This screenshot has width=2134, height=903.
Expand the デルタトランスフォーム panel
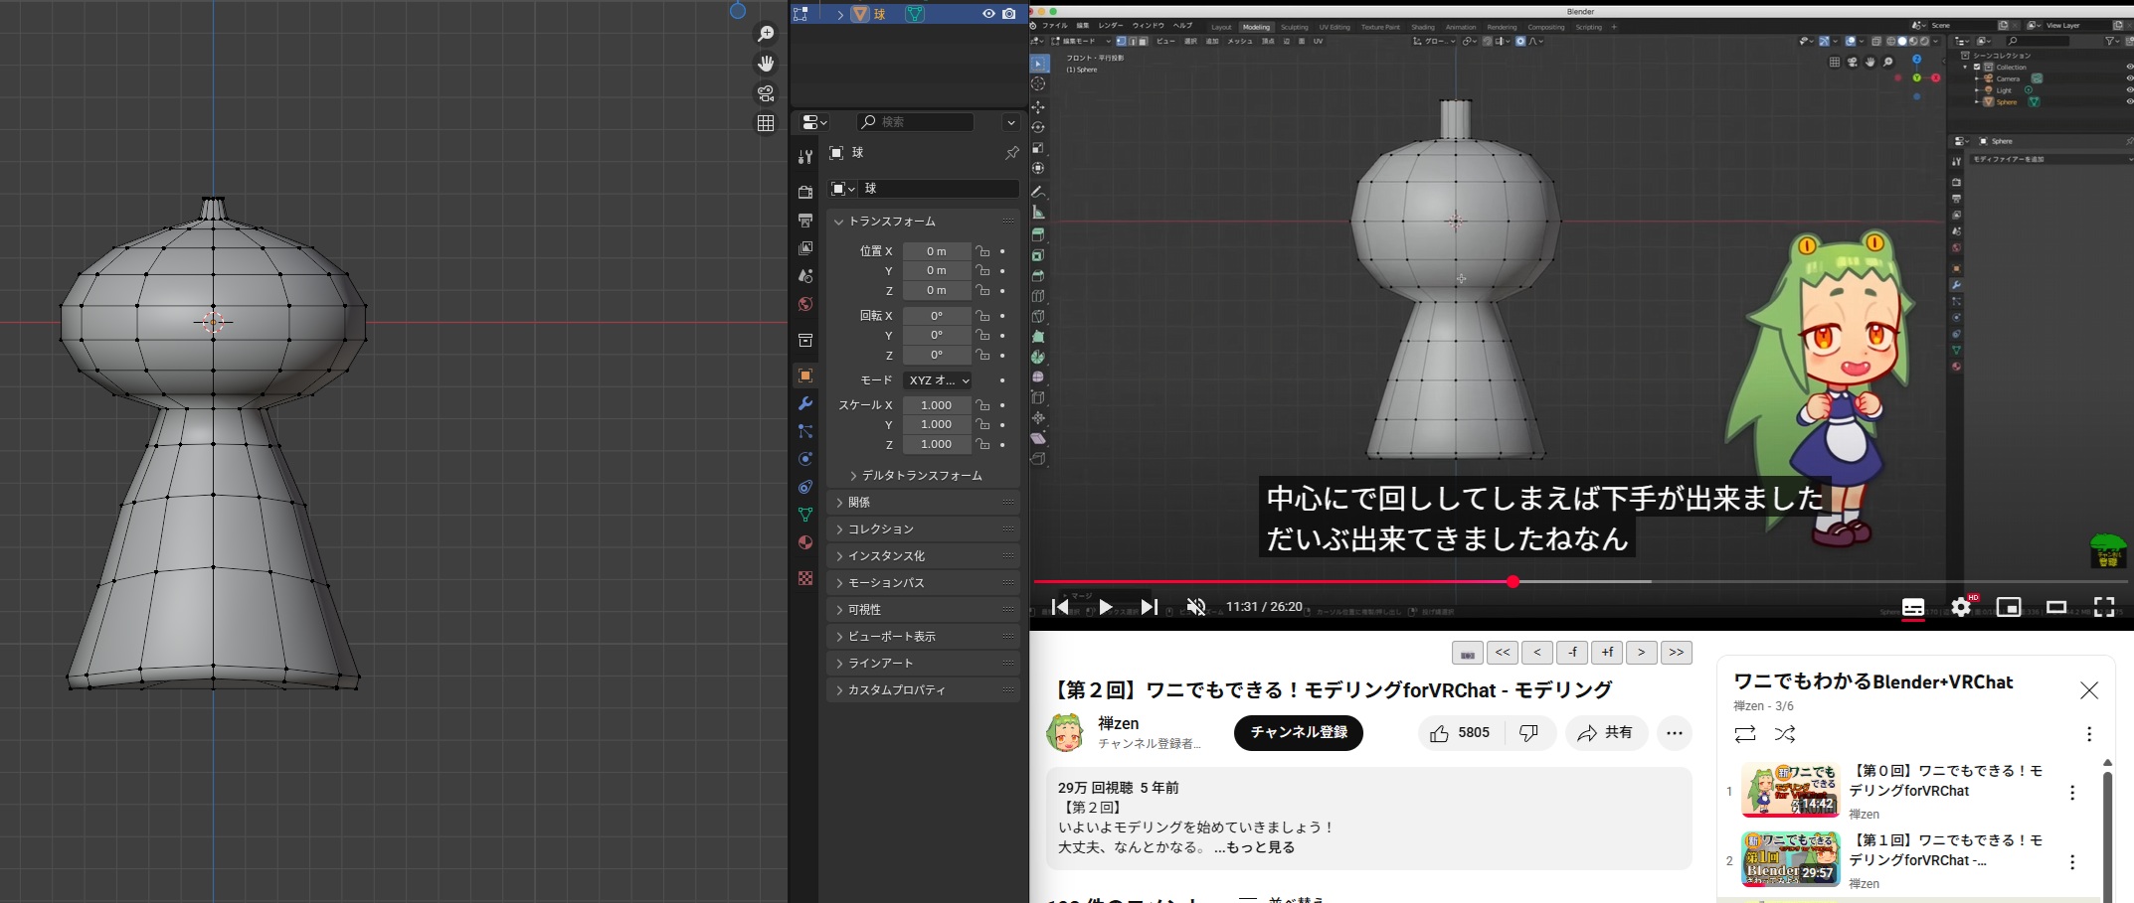tap(923, 476)
